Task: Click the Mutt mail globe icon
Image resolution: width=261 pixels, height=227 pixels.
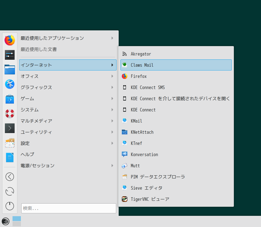Action: click(x=125, y=166)
